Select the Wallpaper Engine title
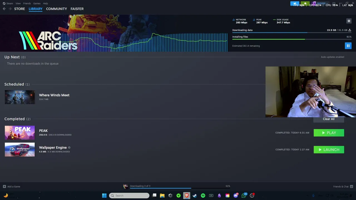 coord(53,147)
